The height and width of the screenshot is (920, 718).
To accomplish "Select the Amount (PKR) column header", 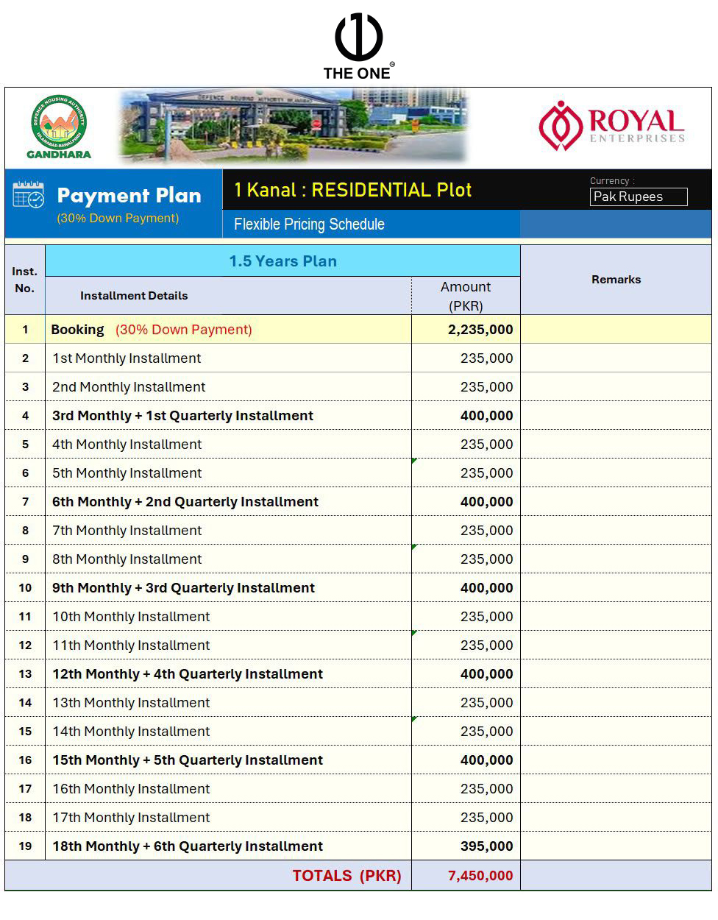I will pos(466,296).
